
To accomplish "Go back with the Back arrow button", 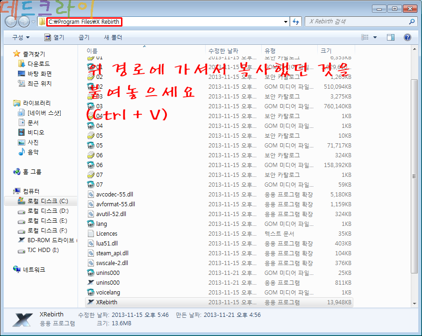I will tap(11, 21).
